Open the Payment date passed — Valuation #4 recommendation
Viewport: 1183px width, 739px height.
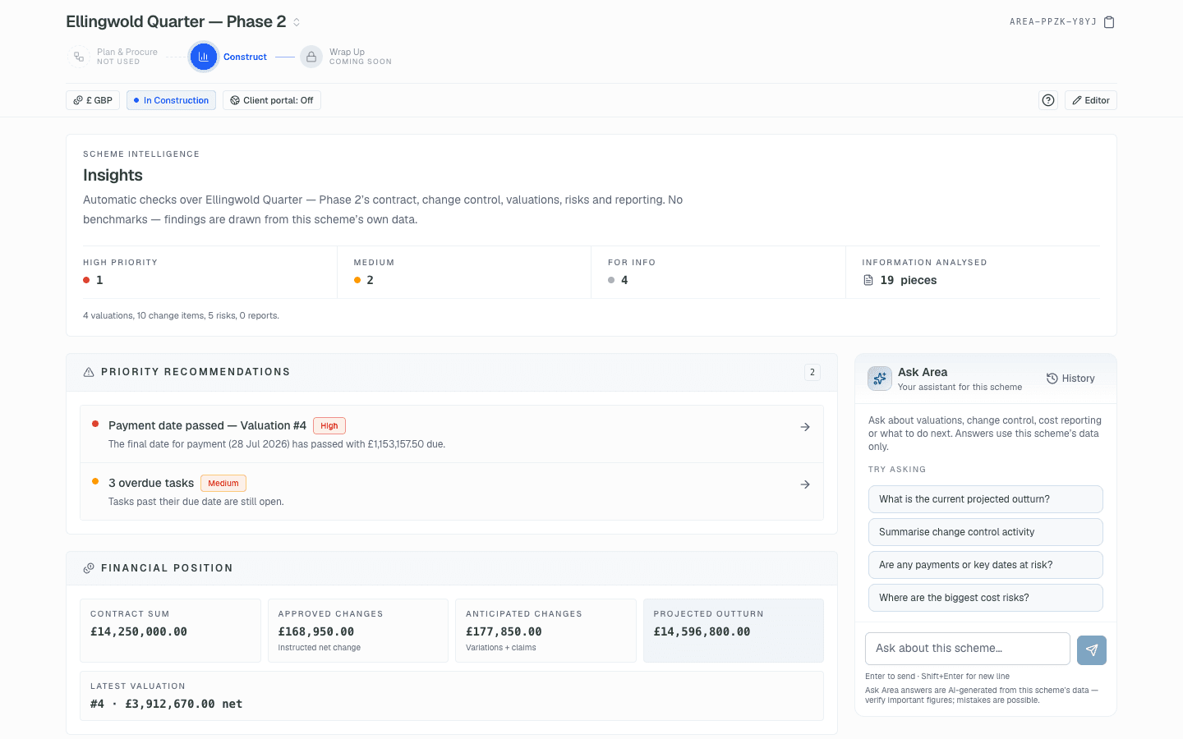coord(452,434)
